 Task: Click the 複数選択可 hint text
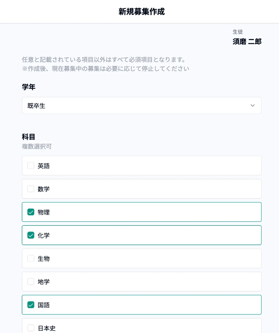37,147
